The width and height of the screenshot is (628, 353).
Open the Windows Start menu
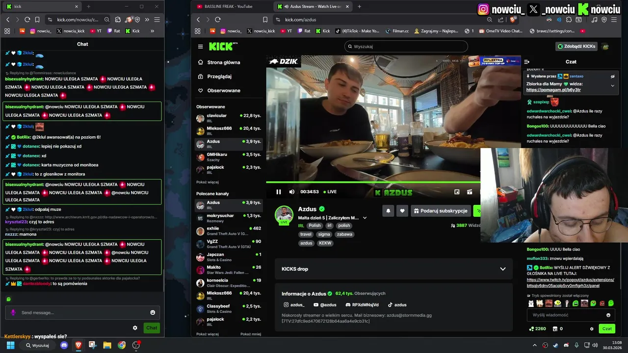(x=10, y=345)
